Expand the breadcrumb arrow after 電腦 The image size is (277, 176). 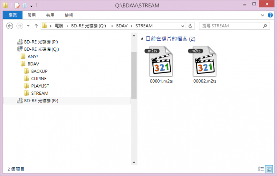click(67, 26)
